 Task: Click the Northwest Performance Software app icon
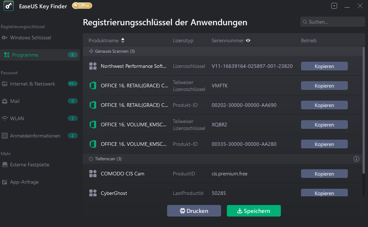(93, 66)
